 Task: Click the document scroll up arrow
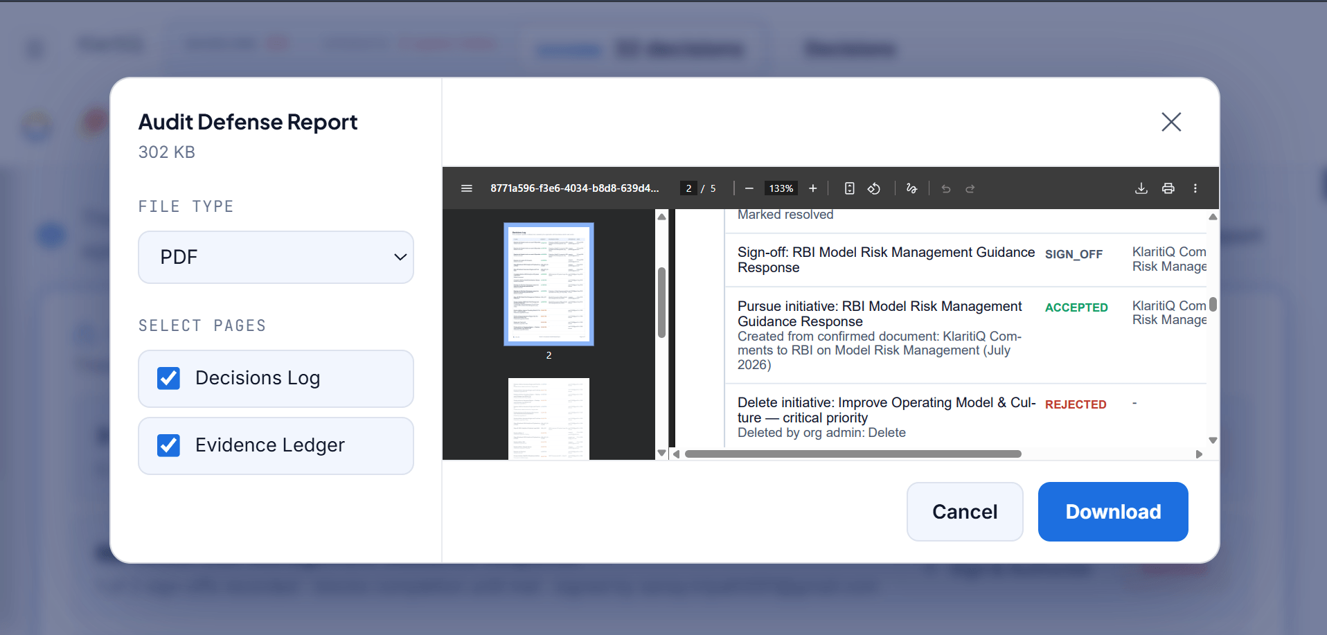1213,217
